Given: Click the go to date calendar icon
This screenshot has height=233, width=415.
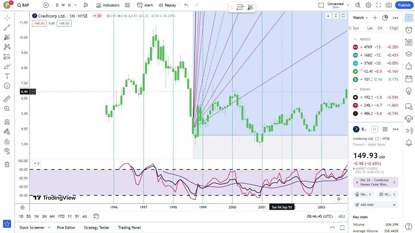Looking at the screenshot, I should point(96,216).
